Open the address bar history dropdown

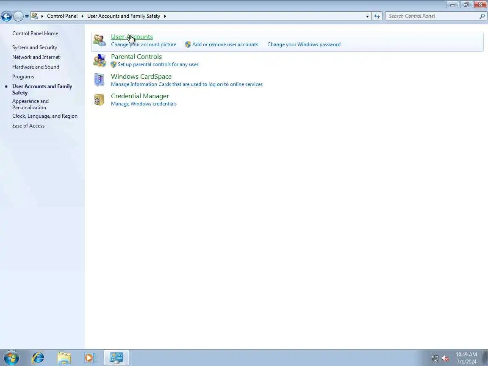point(367,16)
